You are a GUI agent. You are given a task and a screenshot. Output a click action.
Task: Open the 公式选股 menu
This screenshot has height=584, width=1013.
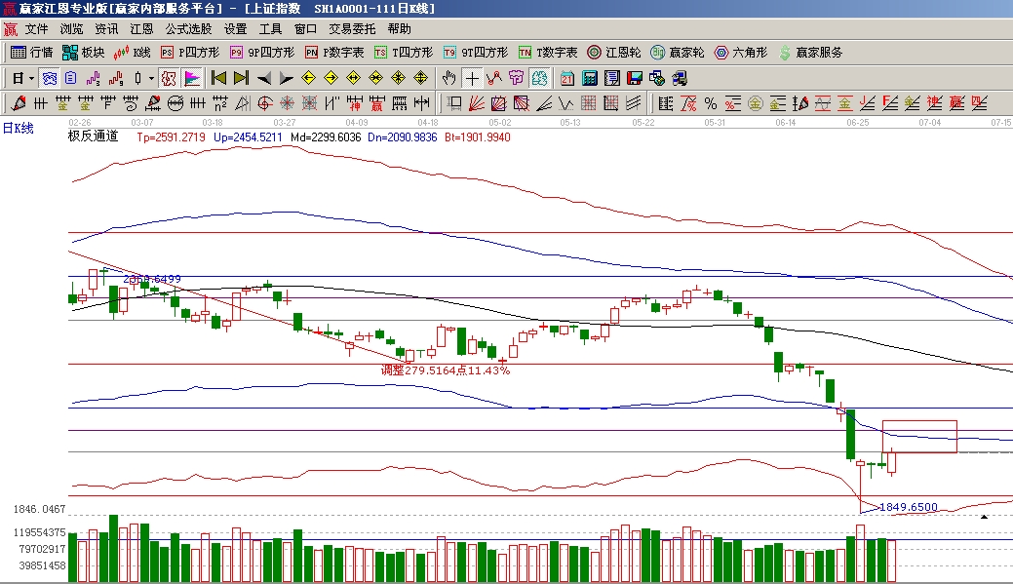click(x=188, y=29)
